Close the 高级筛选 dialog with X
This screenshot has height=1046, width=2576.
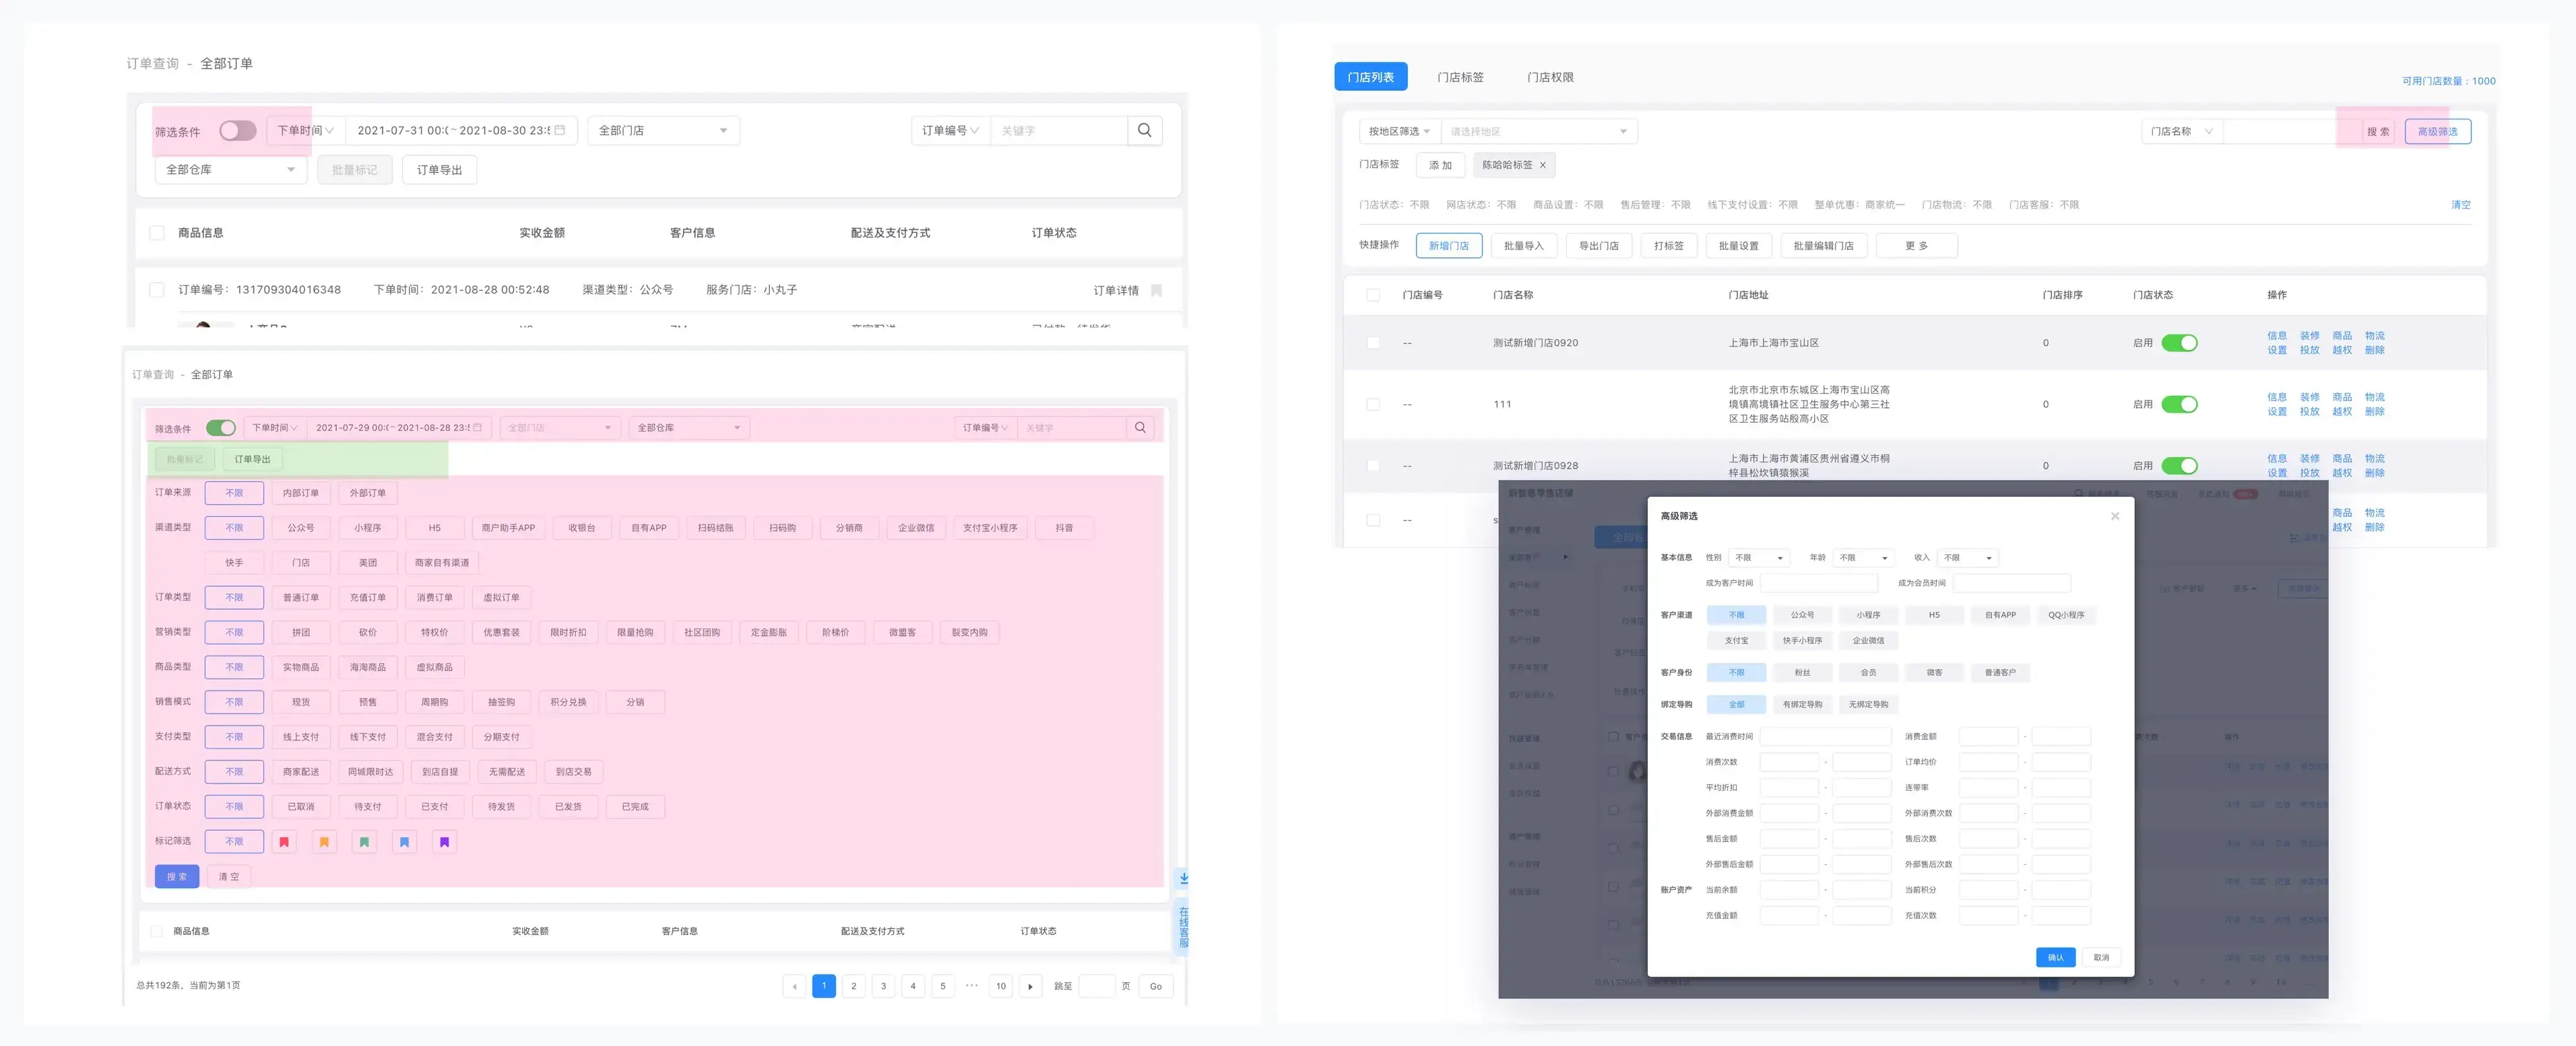2114,516
